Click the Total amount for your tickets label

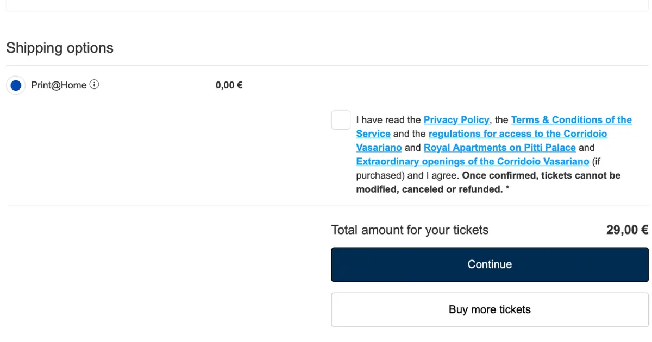point(410,230)
